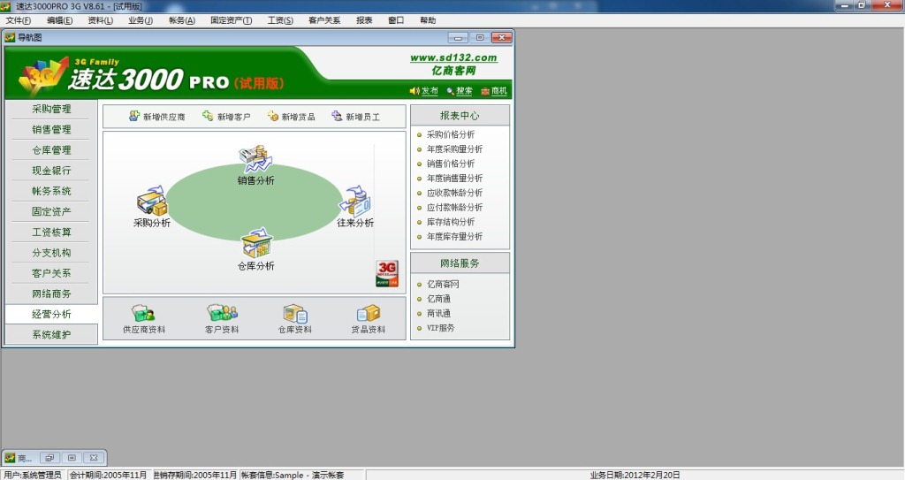Viewport: 905px width, 480px height.
Task: Open the 往来分析 accounts analysis icon
Action: pyautogui.click(x=355, y=206)
